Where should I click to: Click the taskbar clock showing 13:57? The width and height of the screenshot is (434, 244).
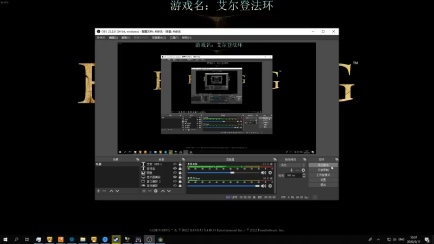(x=414, y=240)
